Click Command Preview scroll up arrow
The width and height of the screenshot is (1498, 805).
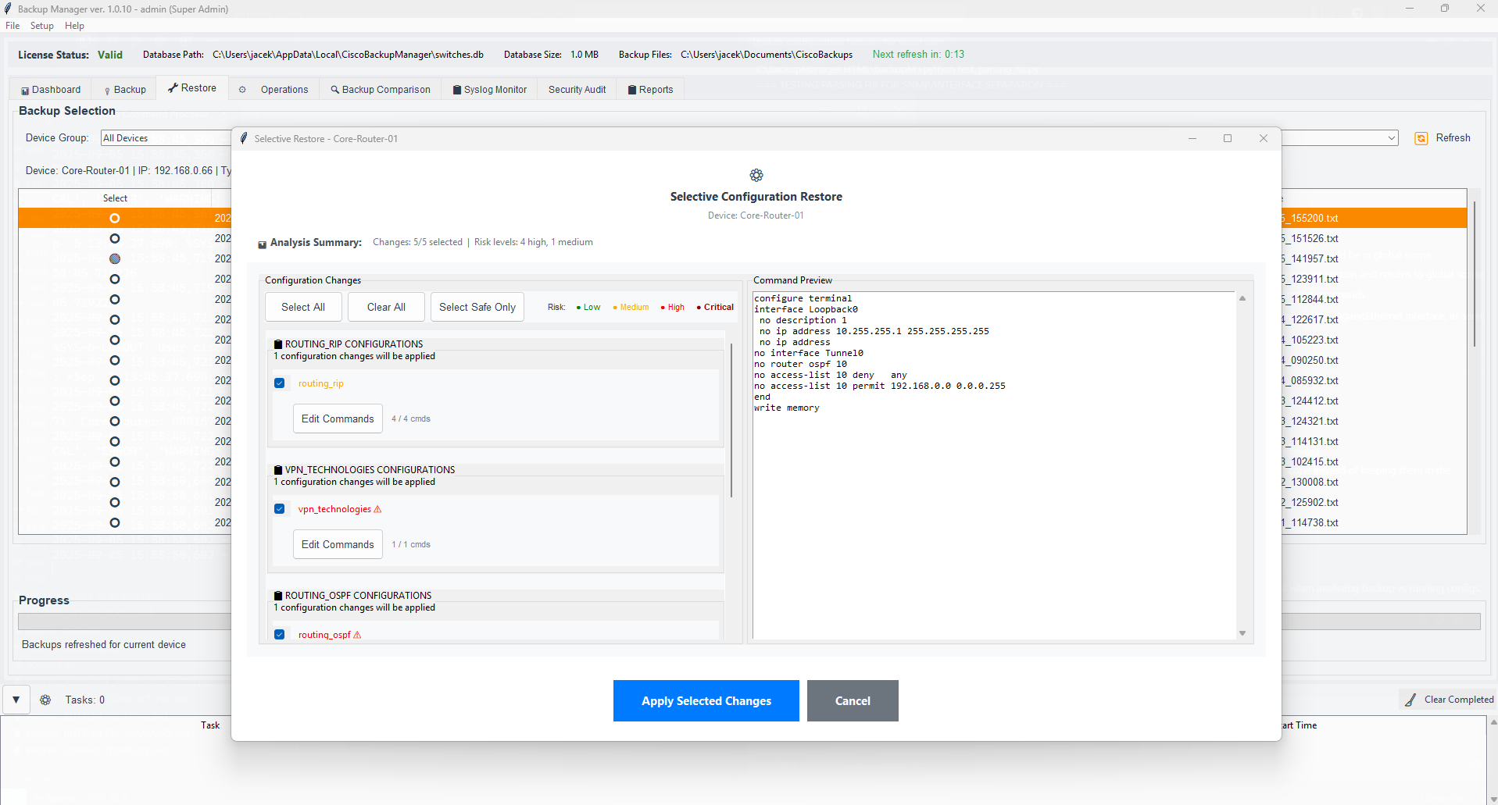1242,298
